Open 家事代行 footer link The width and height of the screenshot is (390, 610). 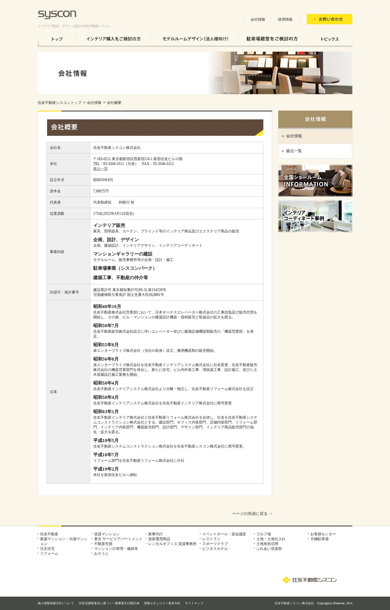pos(156,534)
